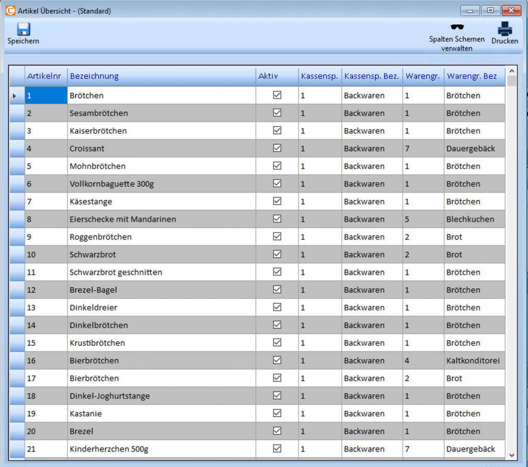Disable Aktiv checkbox for Käsestange
Image resolution: width=528 pixels, height=467 pixels.
point(277,202)
